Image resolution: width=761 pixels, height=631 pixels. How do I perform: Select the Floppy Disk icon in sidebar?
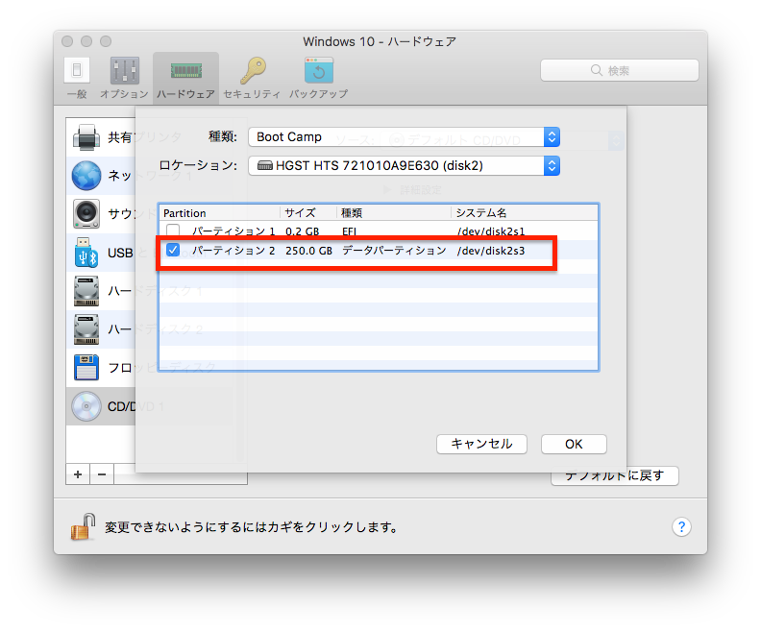[86, 368]
